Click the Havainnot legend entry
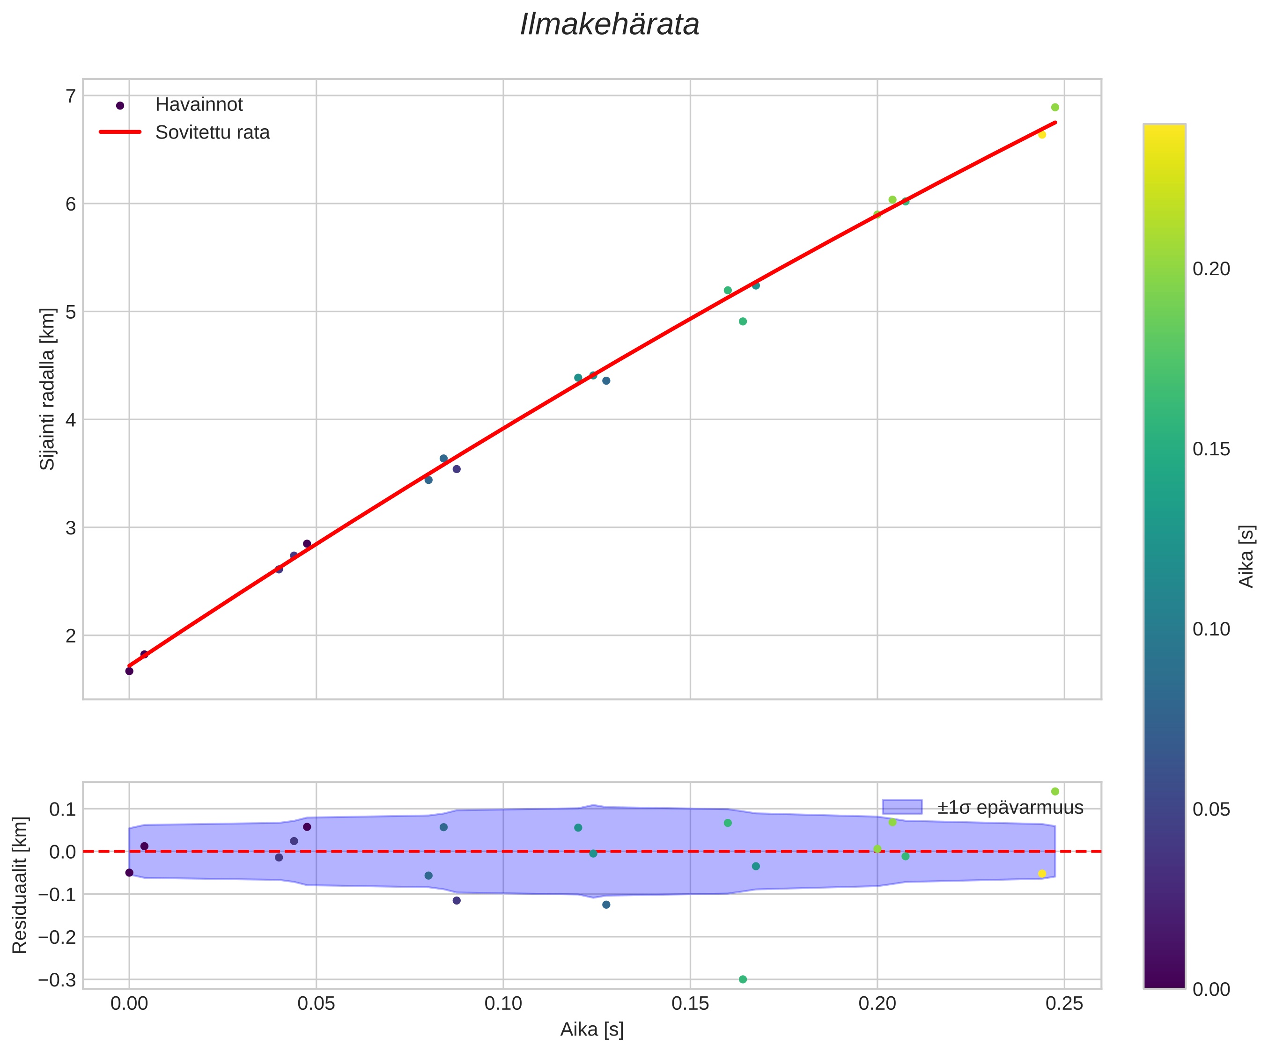This screenshot has height=1051, width=1268. pyautogui.click(x=199, y=105)
